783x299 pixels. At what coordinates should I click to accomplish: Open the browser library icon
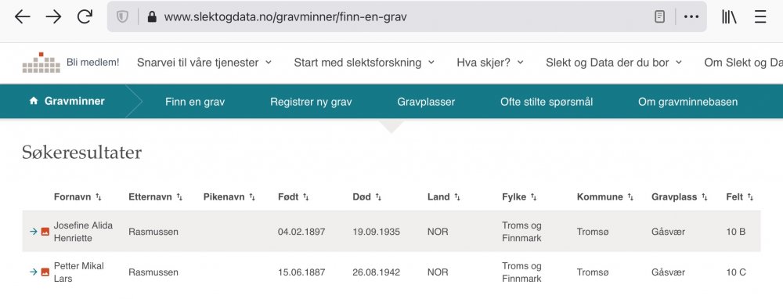point(729,17)
